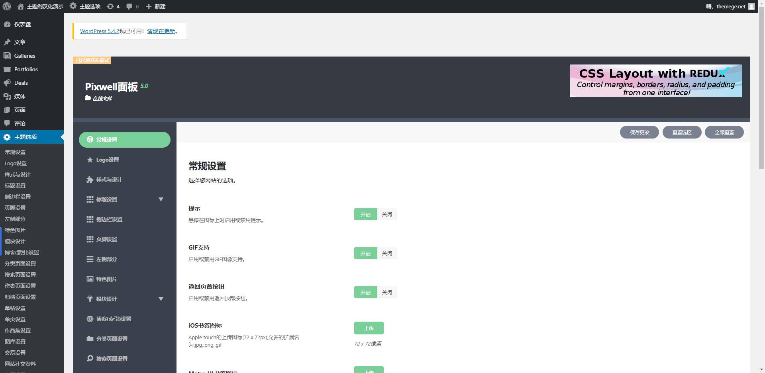
Task: Click the Deals icon in admin sidebar
Action: pyautogui.click(x=7, y=83)
